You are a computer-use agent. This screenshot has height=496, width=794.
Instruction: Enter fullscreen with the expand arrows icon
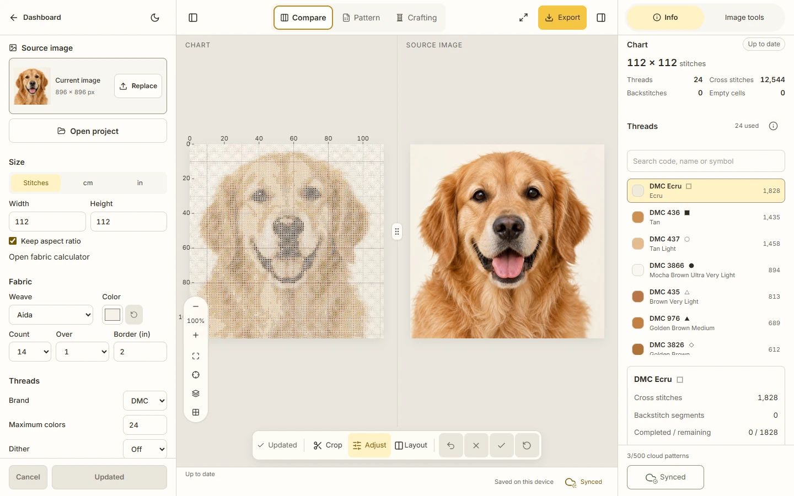tap(523, 18)
